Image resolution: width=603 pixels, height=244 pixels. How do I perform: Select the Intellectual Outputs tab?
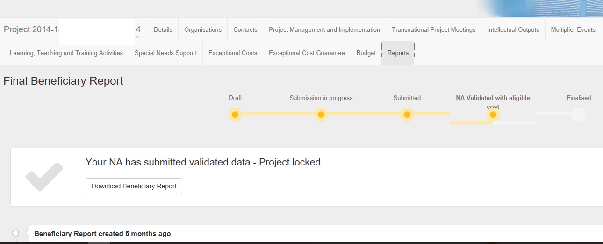point(513,29)
